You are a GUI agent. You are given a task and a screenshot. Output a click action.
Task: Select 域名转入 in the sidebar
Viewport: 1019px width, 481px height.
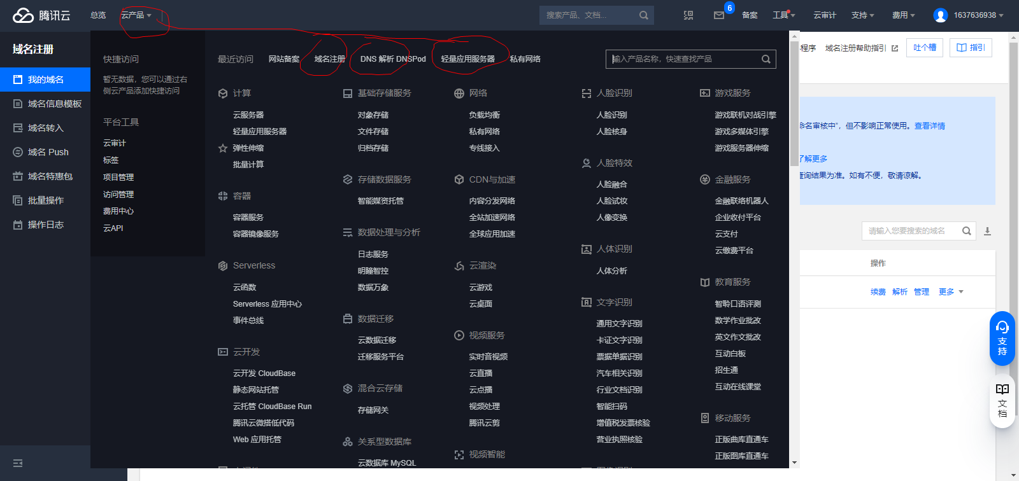pyautogui.click(x=45, y=128)
